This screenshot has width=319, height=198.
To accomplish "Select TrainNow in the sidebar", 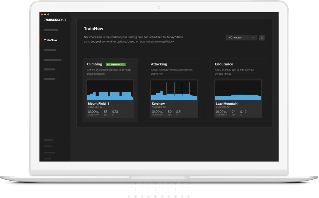I will (51, 40).
